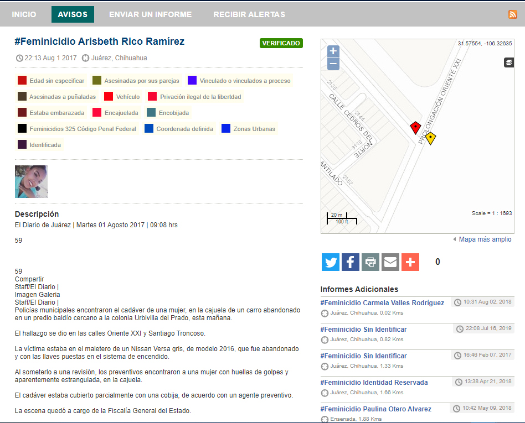
Task: Click Encobijada teal swatch
Action: coord(151,112)
